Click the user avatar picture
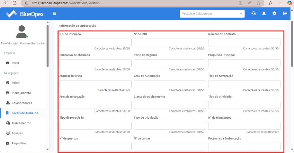This screenshot has height=153, width=294. [22, 31]
